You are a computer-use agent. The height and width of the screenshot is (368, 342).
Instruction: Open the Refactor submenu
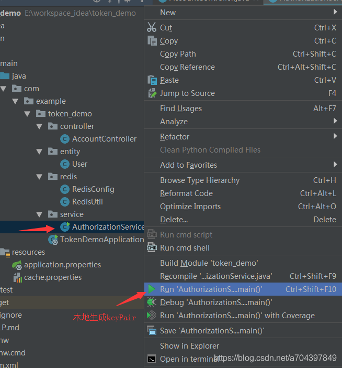point(243,137)
